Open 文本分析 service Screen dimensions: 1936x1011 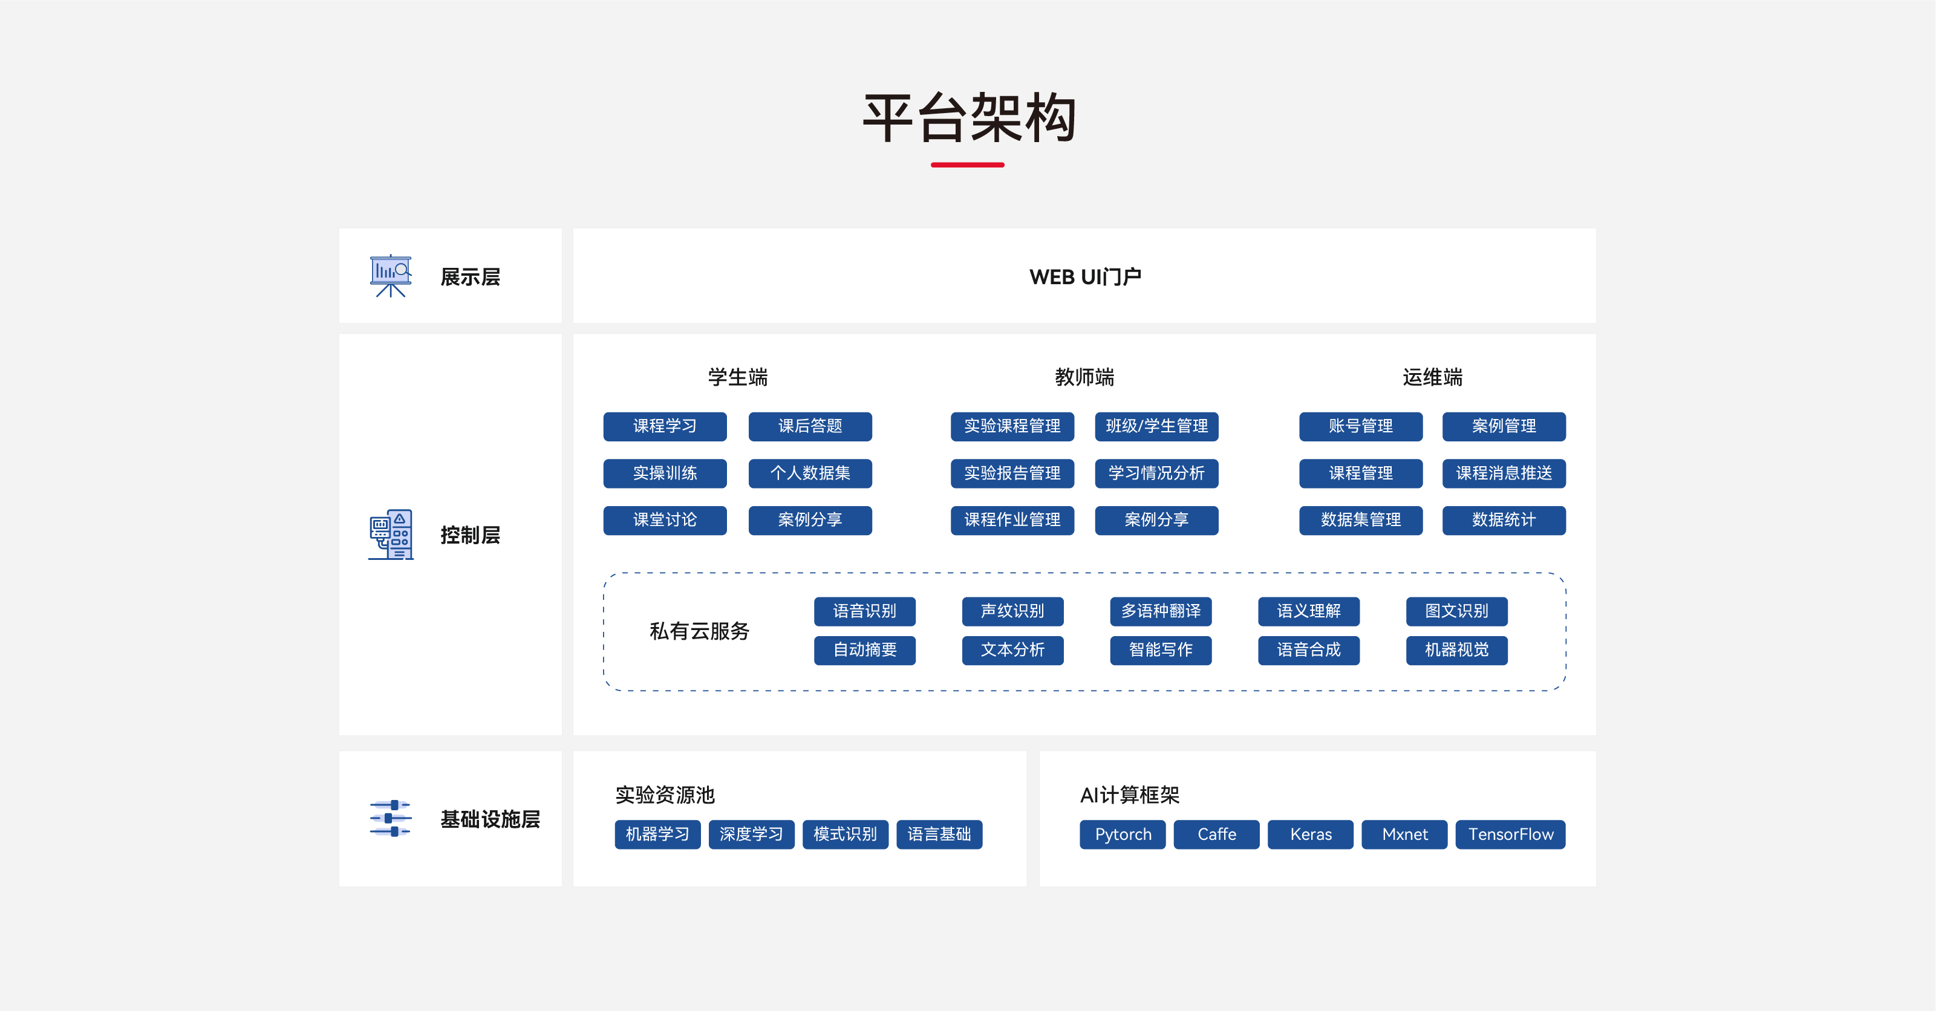(1013, 651)
